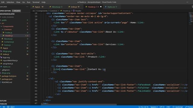Click "/aboutus" string on line 24
Screen dimensions: 193x108
pyautogui.click(x=72, y=32)
